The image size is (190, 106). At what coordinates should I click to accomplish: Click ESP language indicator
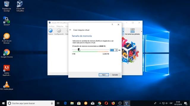pos(171,103)
